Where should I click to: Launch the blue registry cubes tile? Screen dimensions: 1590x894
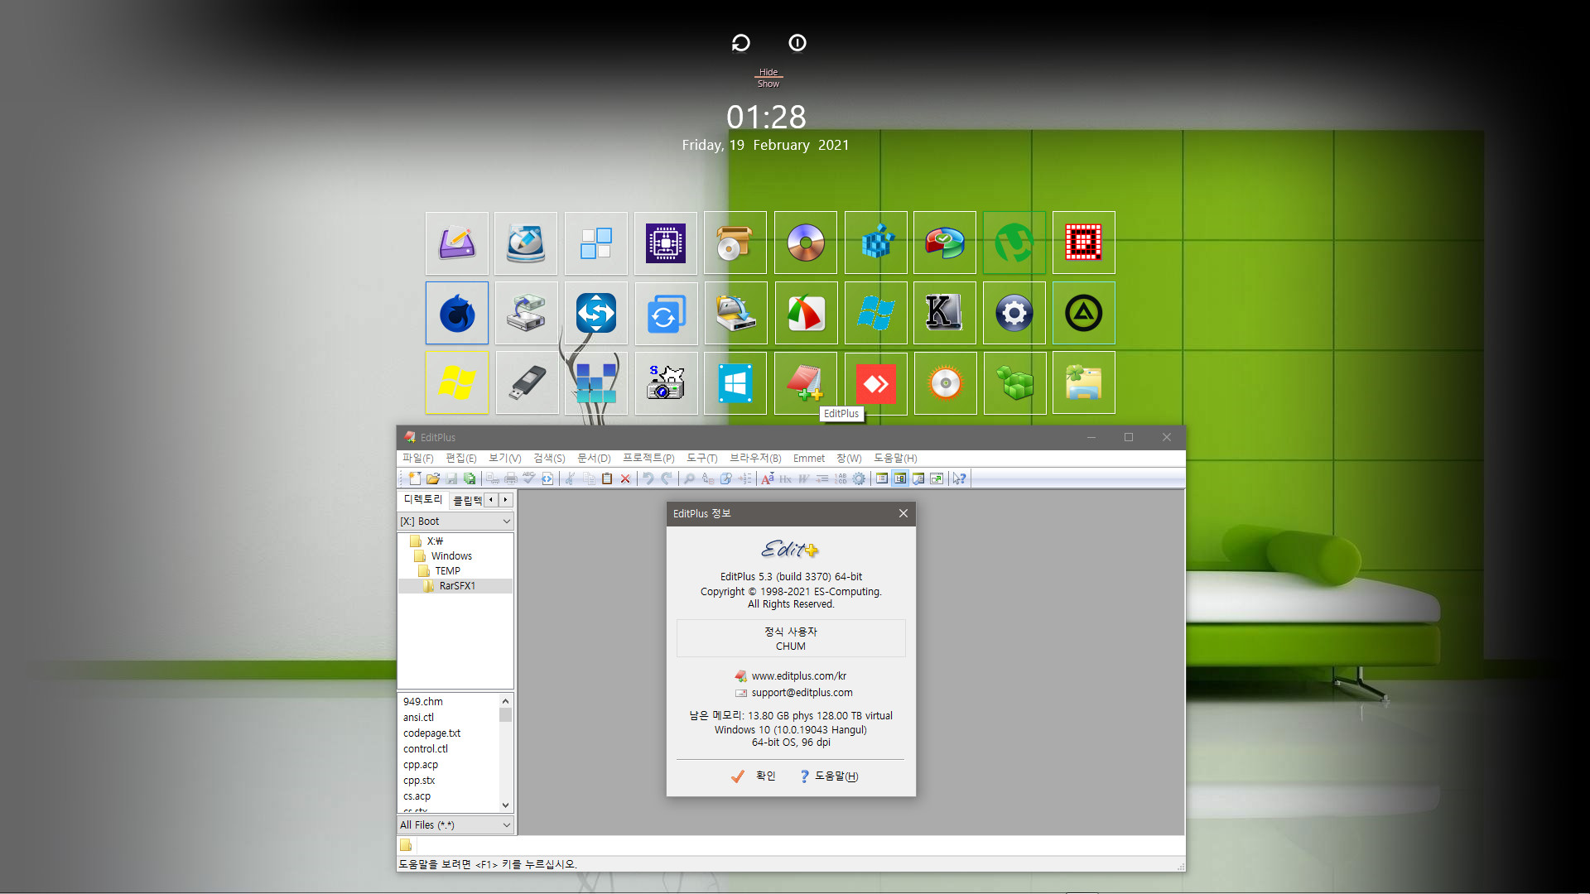pyautogui.click(x=875, y=243)
